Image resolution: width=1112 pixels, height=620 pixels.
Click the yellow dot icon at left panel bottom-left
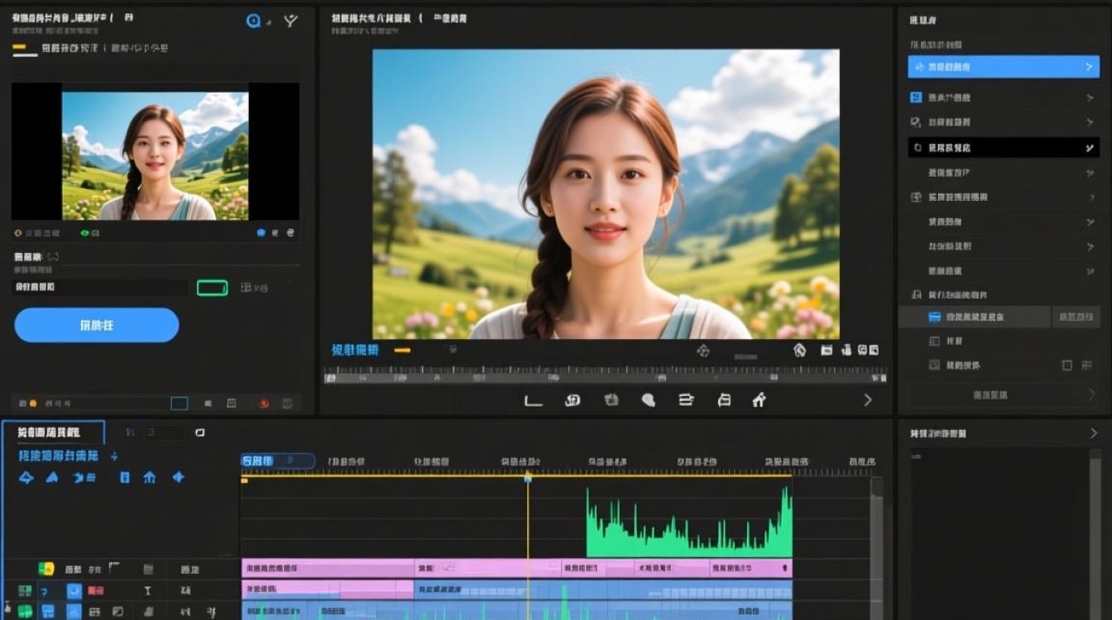[x=33, y=403]
